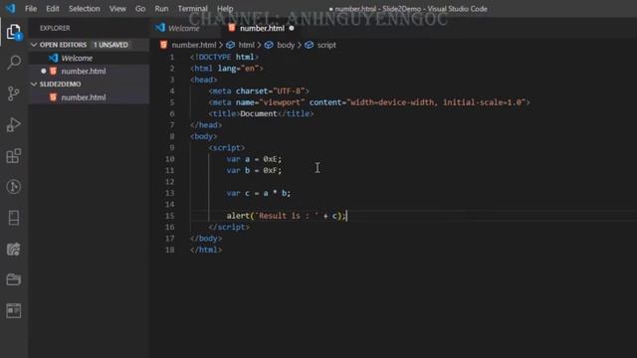The height and width of the screenshot is (358, 637).
Task: Click line number 18 in the gutter
Action: click(x=170, y=250)
